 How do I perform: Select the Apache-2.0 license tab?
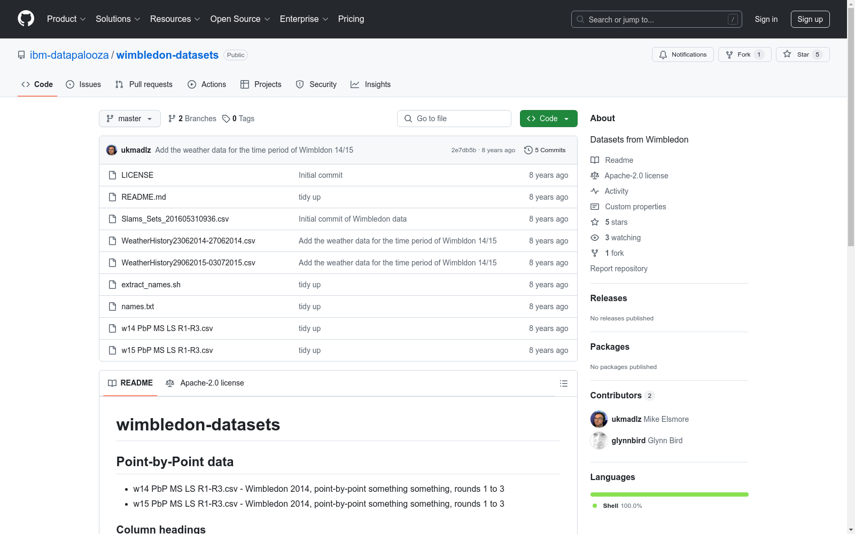click(x=205, y=383)
